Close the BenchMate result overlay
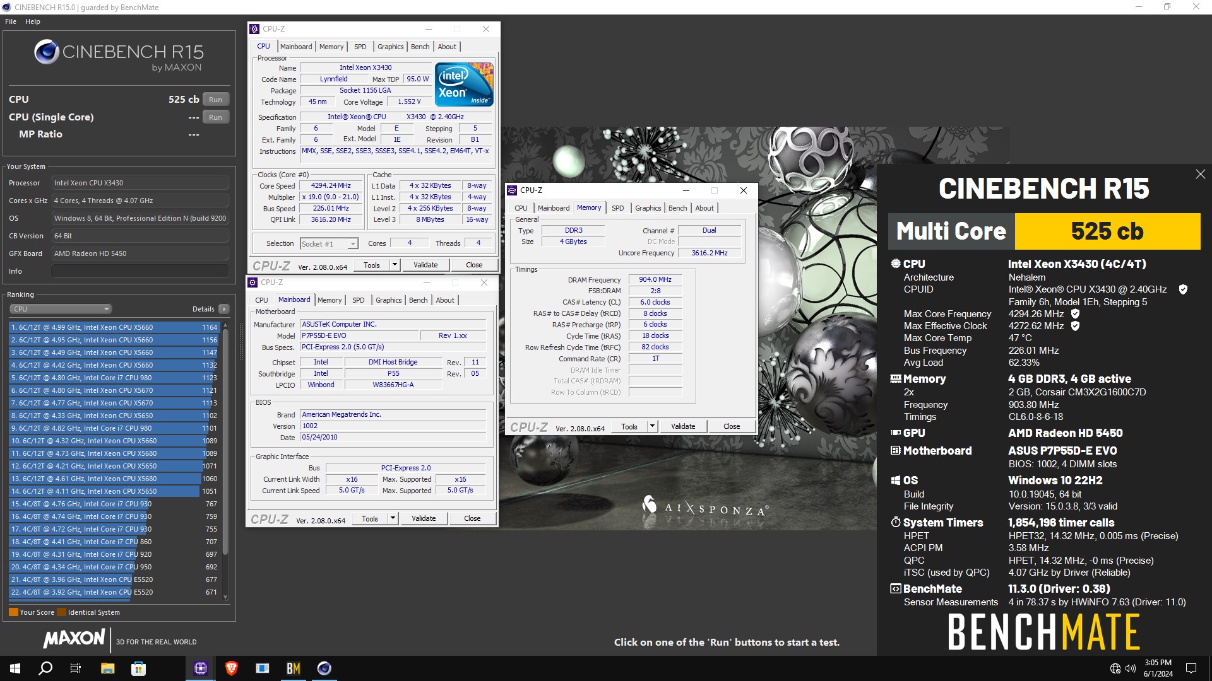The image size is (1212, 681). pos(1200,174)
